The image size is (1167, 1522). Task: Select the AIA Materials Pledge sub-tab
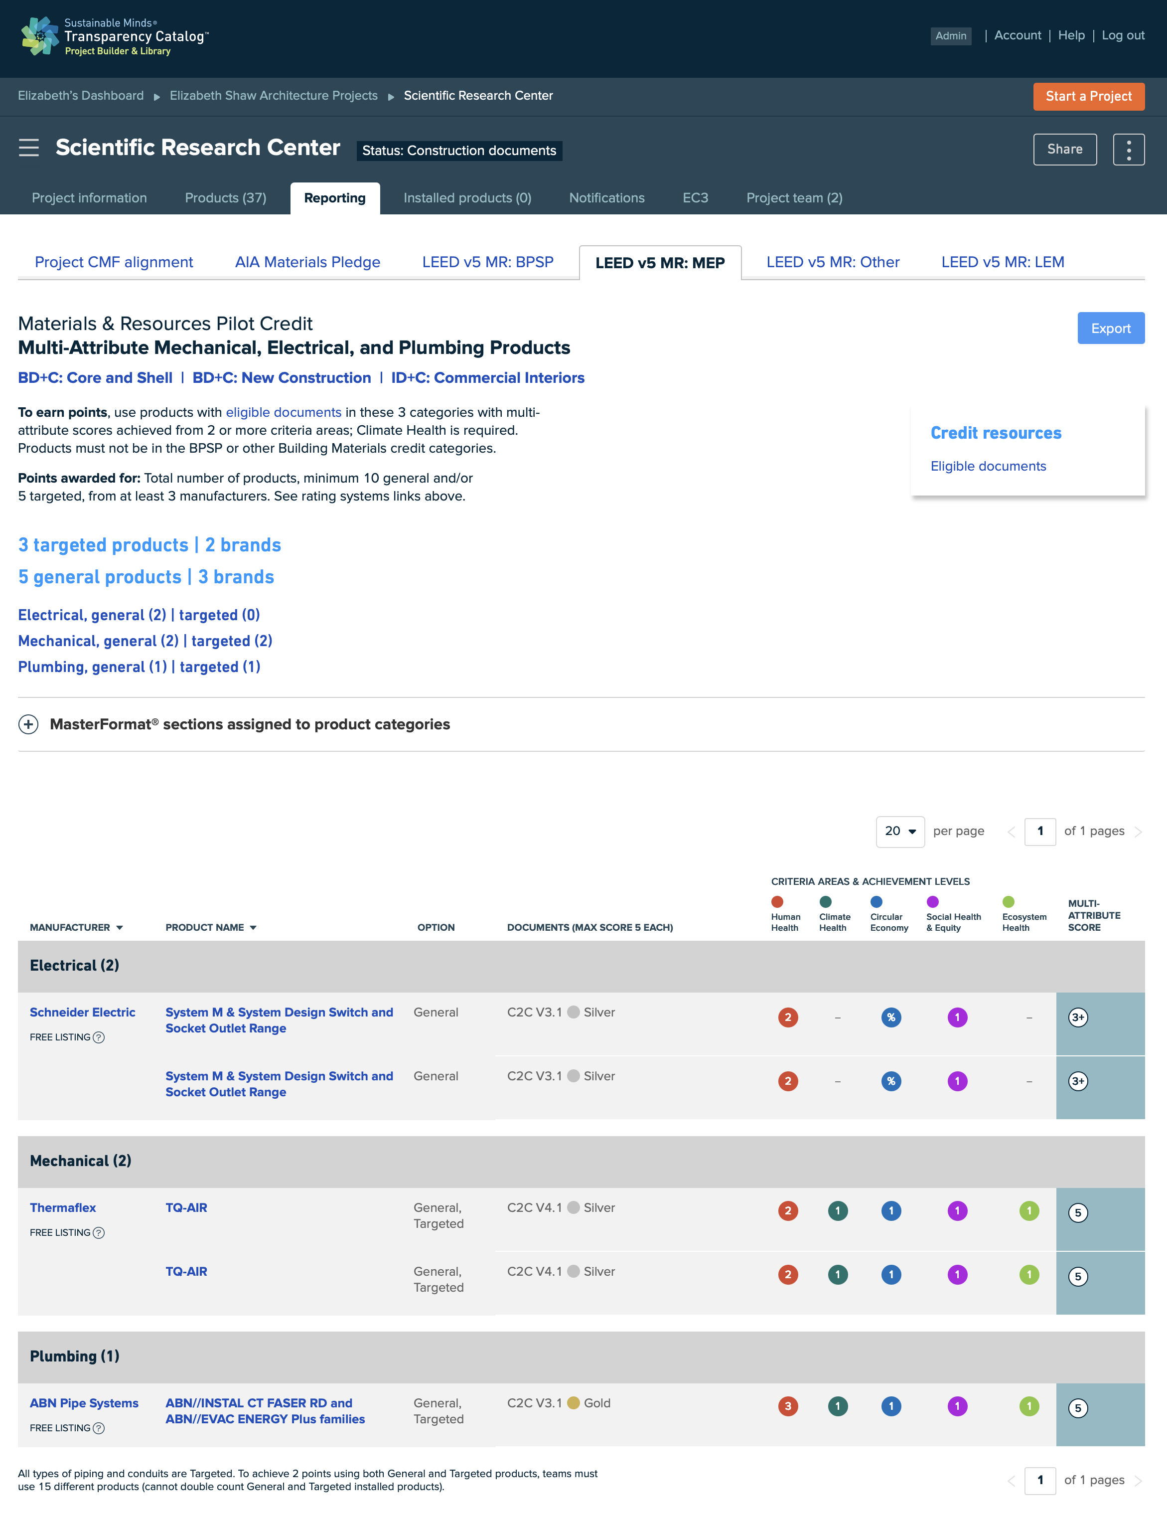(308, 262)
